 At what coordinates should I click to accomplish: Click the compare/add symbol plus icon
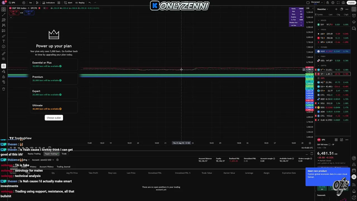pyautogui.click(x=24, y=3)
